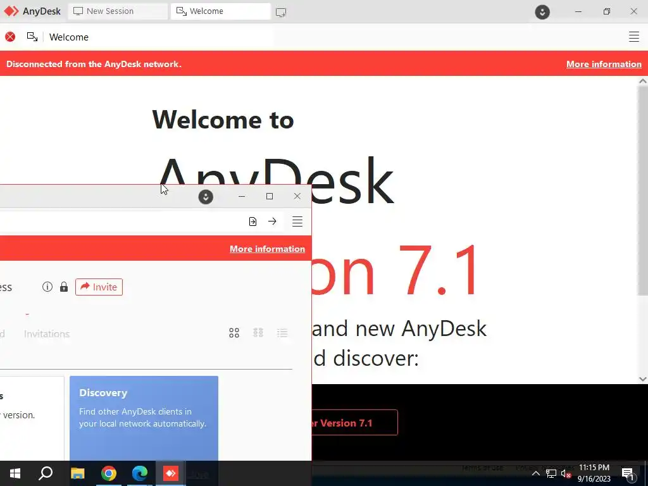The image size is (648, 486).
Task: Click the vertical scrollbar thumb
Action: 643,190
